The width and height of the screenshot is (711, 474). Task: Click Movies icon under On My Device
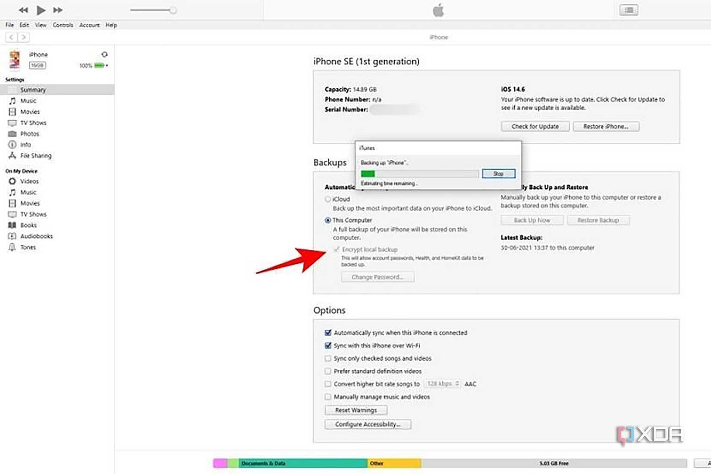click(12, 203)
